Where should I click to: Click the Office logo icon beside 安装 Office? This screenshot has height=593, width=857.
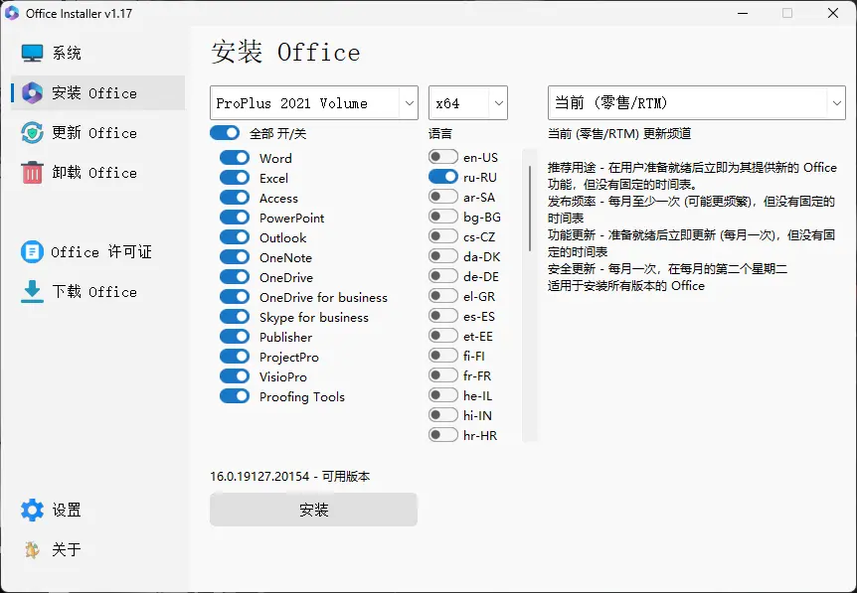32,92
